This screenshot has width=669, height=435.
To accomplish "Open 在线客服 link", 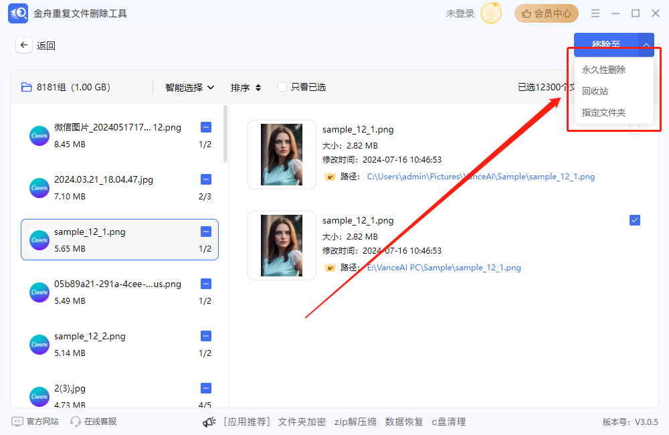I will tap(100, 422).
